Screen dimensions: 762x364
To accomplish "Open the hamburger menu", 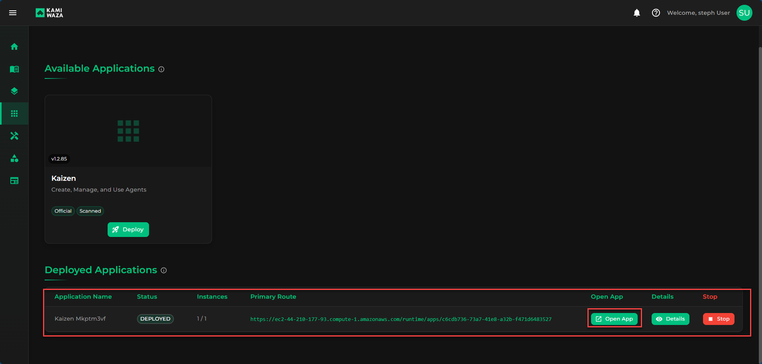I will (x=13, y=13).
